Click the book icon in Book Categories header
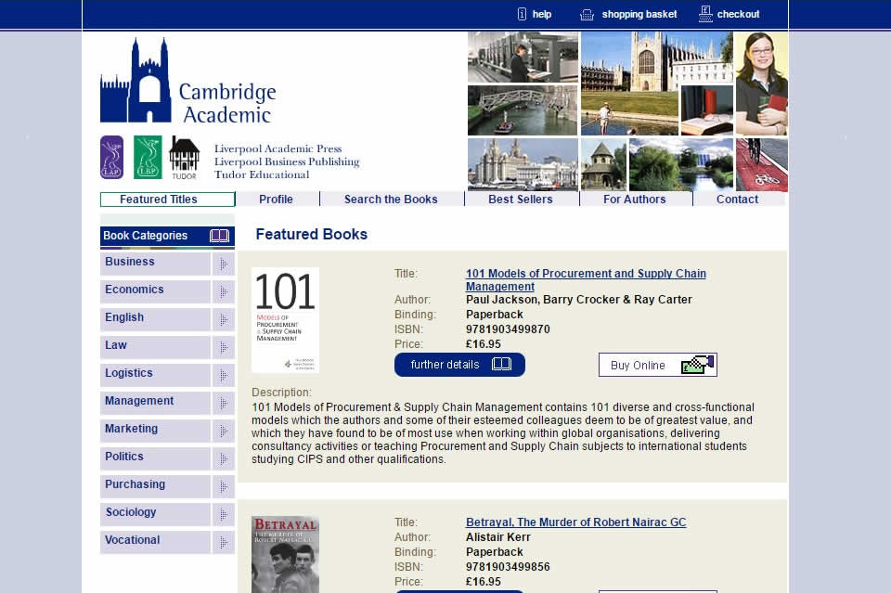This screenshot has height=593, width=891. click(x=219, y=236)
